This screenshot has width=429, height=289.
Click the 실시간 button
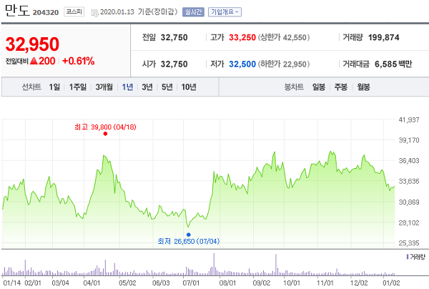[x=193, y=12]
